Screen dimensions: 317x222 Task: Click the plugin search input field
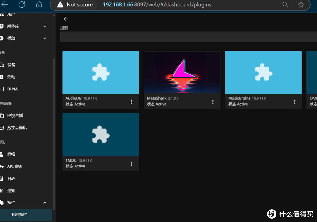188,37
